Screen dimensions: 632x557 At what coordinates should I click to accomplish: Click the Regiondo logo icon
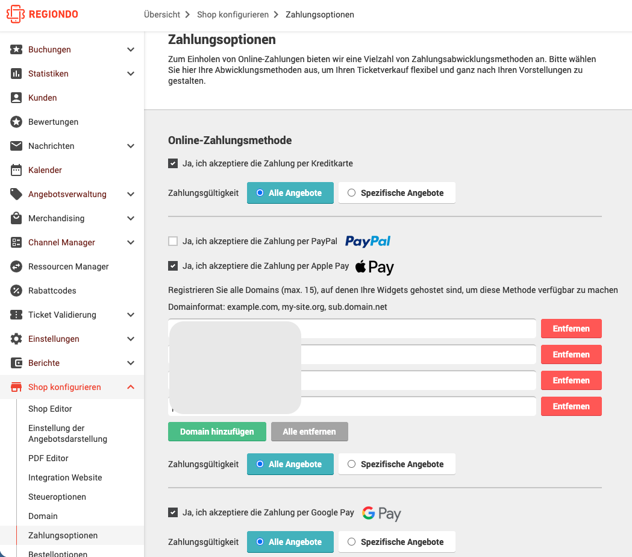15,14
